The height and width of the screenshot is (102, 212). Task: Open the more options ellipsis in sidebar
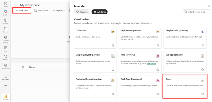tap(6, 86)
